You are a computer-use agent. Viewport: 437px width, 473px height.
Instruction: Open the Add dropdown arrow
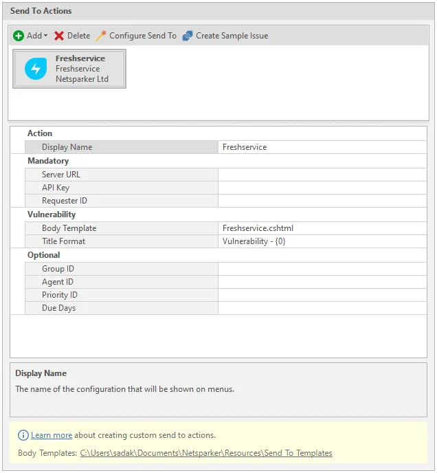(45, 36)
